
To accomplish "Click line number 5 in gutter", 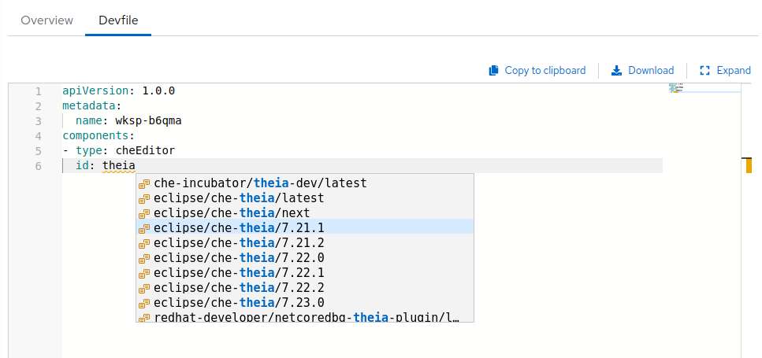I will pos(38,150).
